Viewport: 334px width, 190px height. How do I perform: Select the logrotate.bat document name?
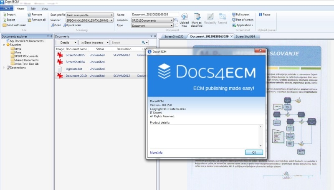pyautogui.click(x=74, y=69)
